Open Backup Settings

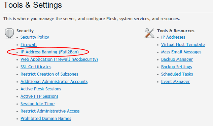pos(176,67)
